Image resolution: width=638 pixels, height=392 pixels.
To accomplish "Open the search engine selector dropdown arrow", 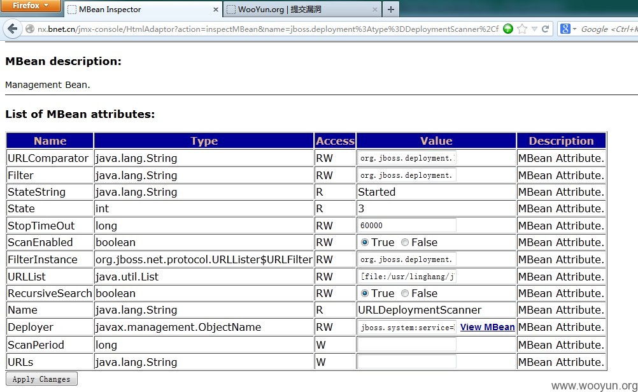I will [574, 29].
